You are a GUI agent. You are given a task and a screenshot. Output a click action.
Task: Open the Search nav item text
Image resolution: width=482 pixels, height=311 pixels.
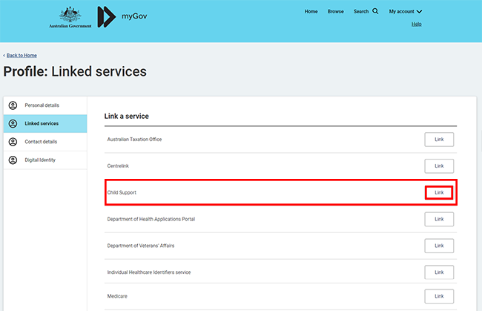click(361, 11)
